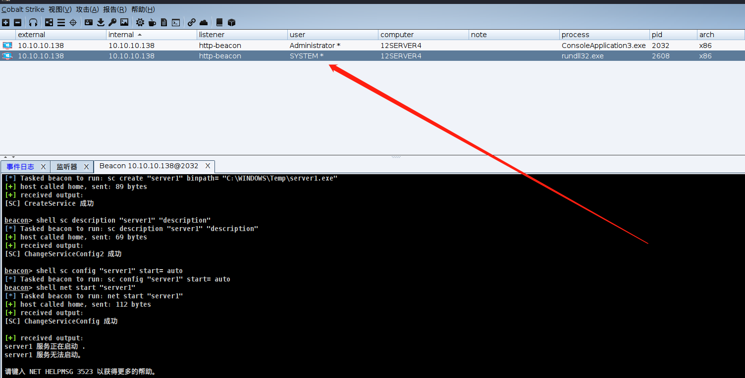Open the 帮助(H) menu
The height and width of the screenshot is (378, 745).
point(143,9)
